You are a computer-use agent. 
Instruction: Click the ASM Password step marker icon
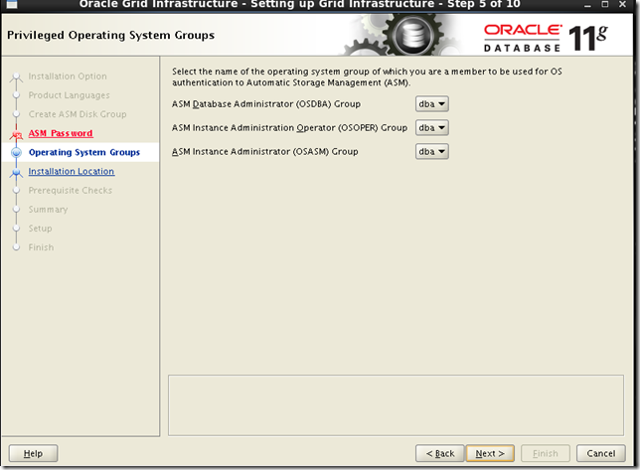click(16, 134)
